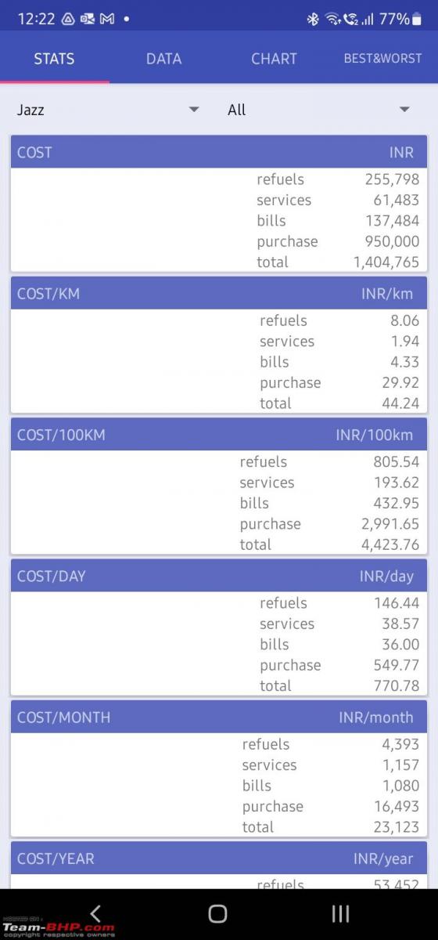Tap the Gmail notification icon

107,19
